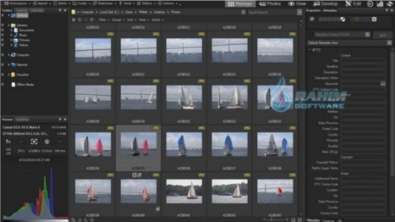This screenshot has width=395, height=222.
Task: Check the Easy-Select box beside Libraries folder
Action: (3, 25)
